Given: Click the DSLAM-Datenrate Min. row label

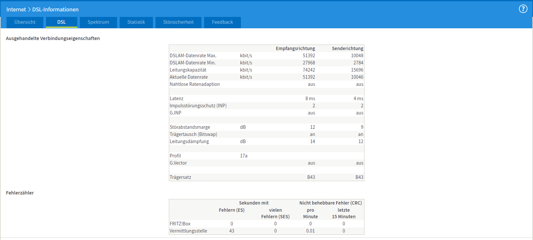Looking at the screenshot, I should pyautogui.click(x=193, y=63).
